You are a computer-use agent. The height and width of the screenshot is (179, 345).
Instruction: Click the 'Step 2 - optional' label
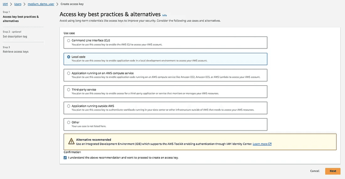(x=12, y=32)
